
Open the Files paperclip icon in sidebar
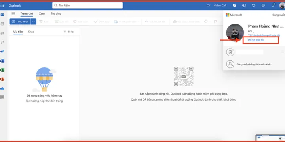(x=2, y=42)
